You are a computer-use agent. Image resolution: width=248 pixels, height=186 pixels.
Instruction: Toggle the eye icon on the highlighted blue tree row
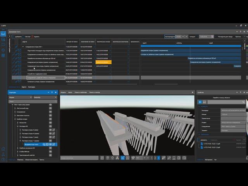50,145
